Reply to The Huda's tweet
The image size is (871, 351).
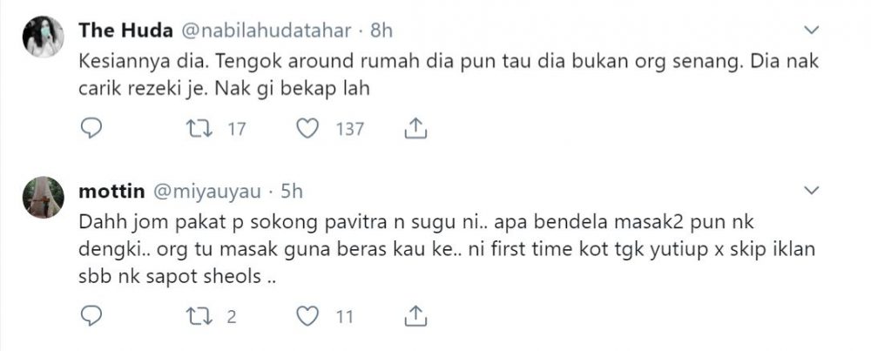pos(91,129)
